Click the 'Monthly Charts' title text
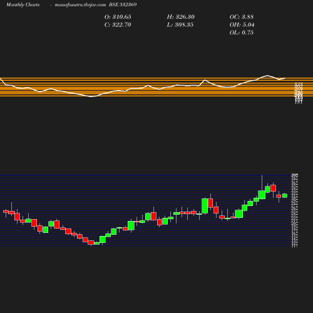This screenshot has width=313, height=313. coord(23,5)
